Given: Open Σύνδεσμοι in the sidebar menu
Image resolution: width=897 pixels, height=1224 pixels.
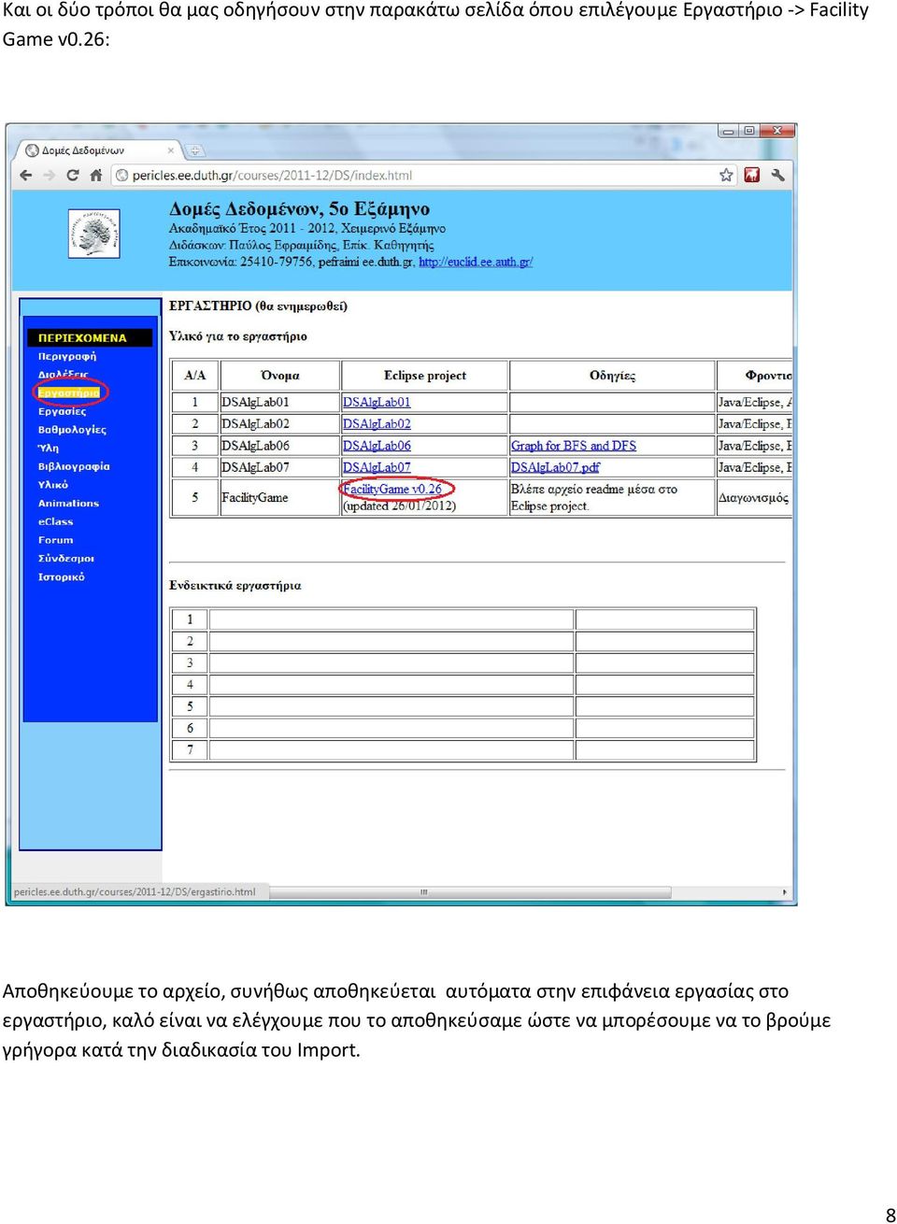Looking at the screenshot, I should click(65, 559).
